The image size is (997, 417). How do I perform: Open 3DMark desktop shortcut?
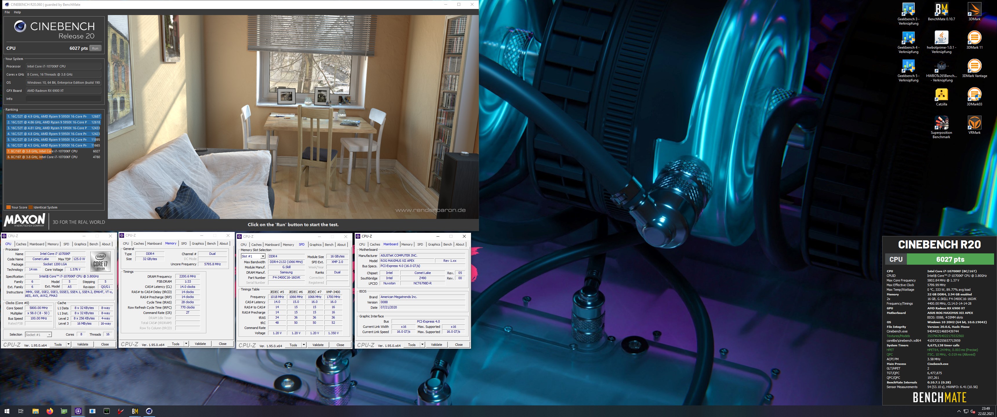click(974, 12)
